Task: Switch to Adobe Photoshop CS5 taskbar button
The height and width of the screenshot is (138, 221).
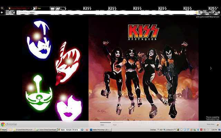Action: point(100,130)
